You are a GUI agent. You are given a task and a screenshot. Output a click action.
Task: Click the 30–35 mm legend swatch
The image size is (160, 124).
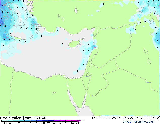pos(57,121)
